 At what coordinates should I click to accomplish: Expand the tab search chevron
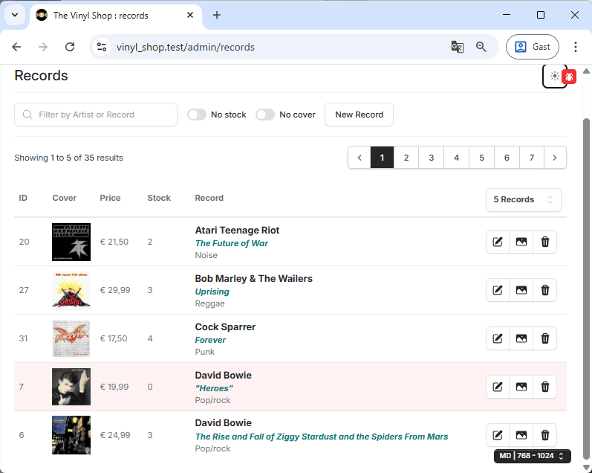click(x=15, y=15)
